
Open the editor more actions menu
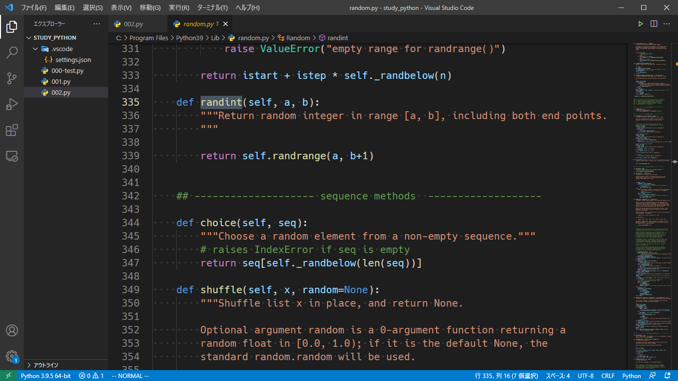[x=667, y=23]
